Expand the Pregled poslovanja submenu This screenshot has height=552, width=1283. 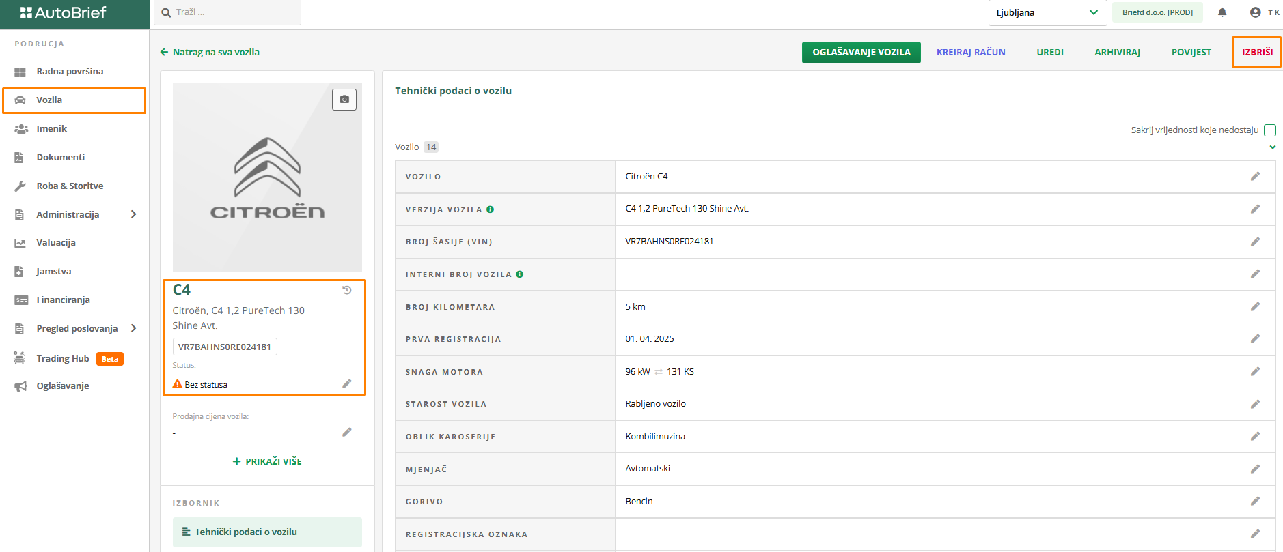click(x=133, y=328)
